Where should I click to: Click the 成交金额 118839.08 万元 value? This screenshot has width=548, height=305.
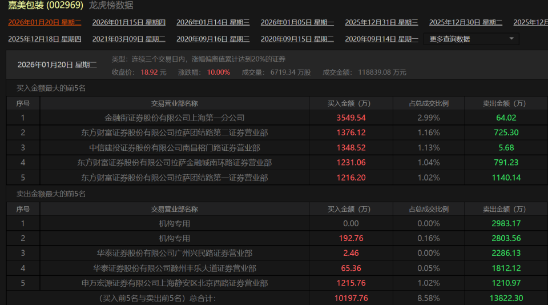coord(382,73)
